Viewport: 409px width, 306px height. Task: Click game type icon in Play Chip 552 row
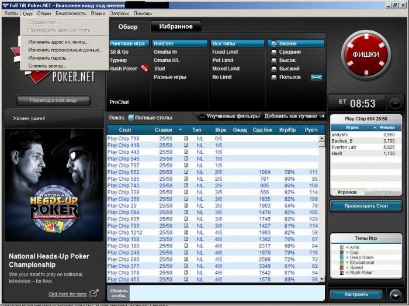point(186,172)
